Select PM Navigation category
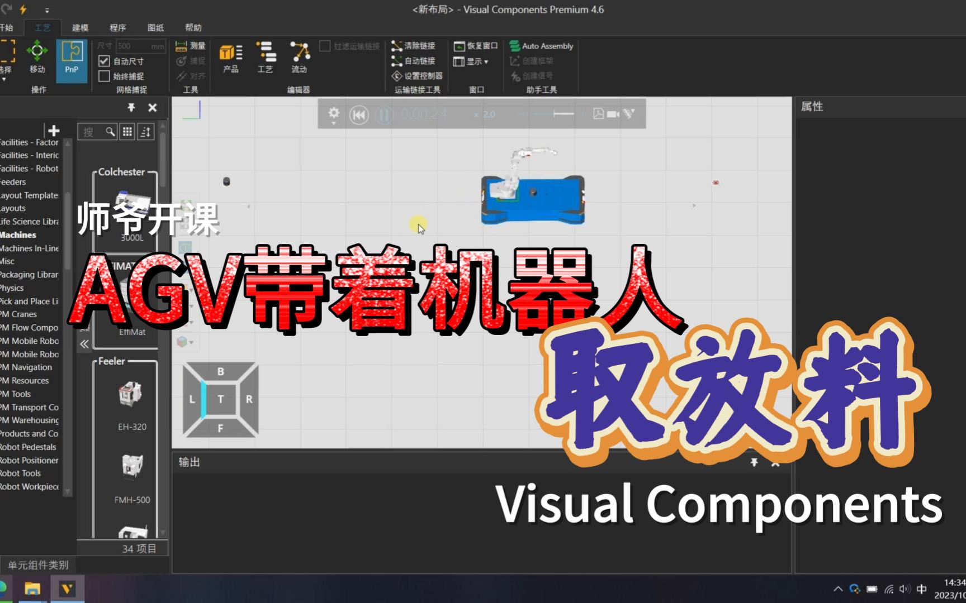 [26, 367]
